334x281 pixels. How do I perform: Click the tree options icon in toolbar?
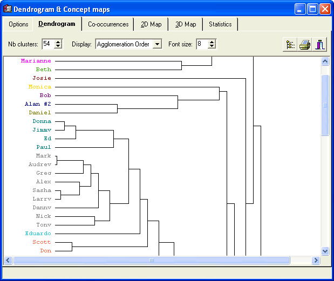coord(290,45)
